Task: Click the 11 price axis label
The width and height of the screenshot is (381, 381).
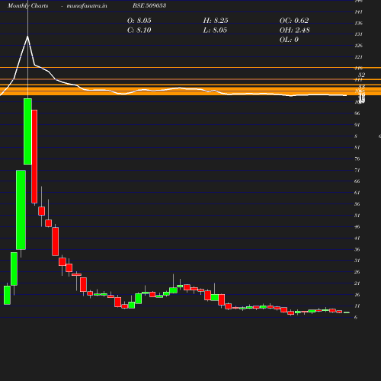Action: 357,306
